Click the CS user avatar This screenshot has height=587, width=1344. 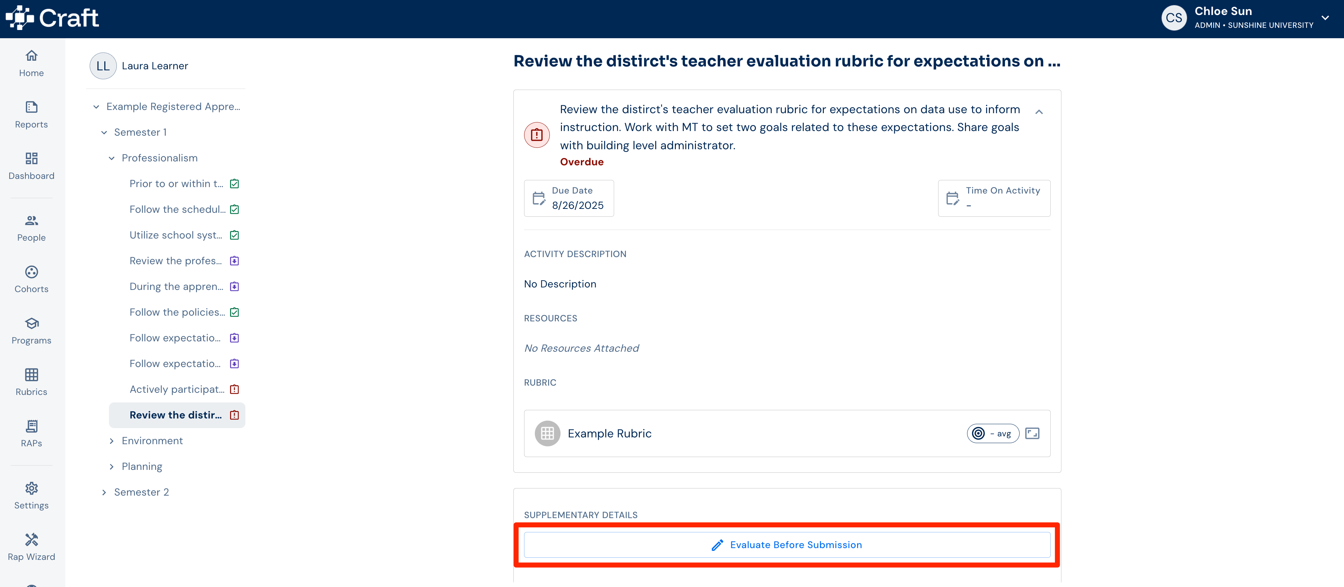tap(1173, 18)
